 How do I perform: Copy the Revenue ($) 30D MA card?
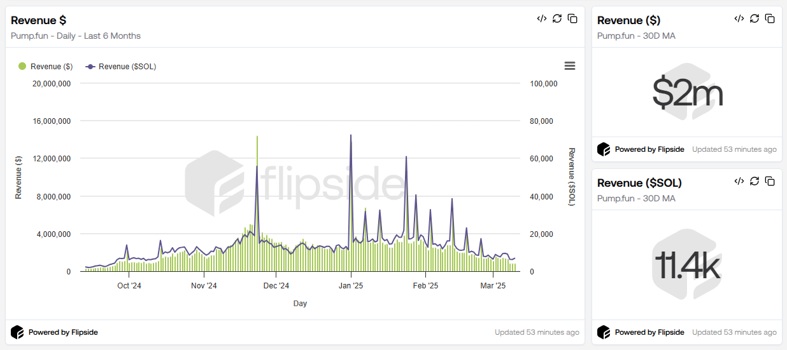click(770, 18)
